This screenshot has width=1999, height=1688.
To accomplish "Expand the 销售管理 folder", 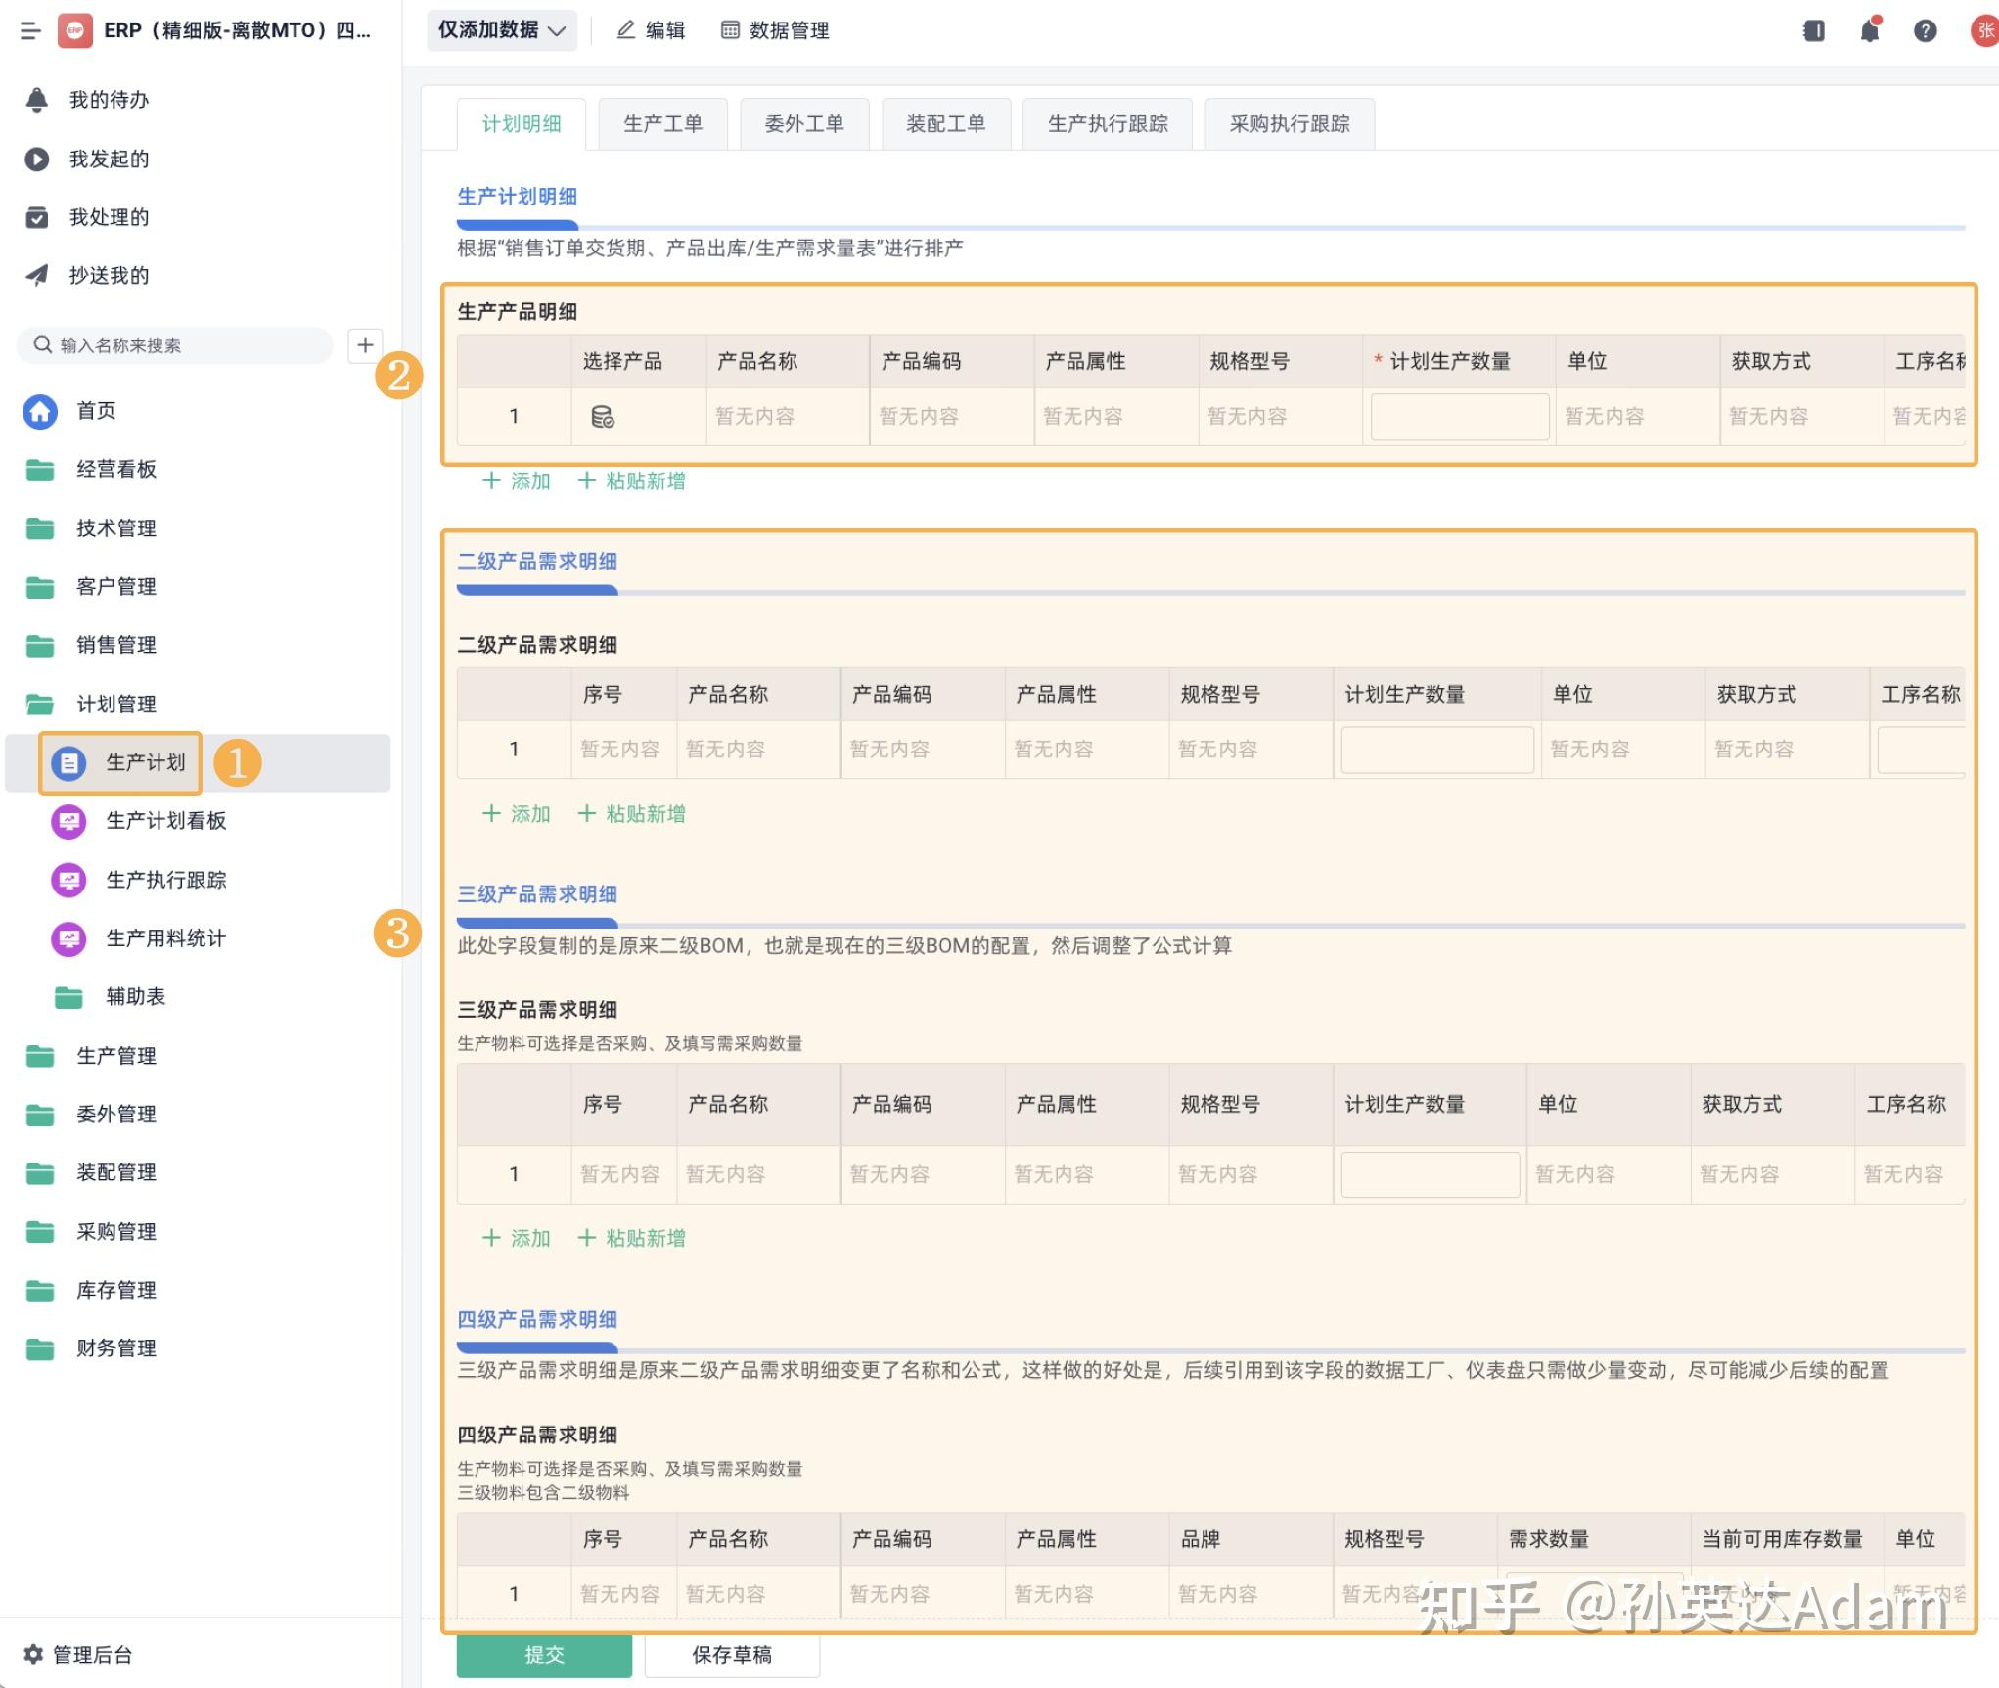I will [x=114, y=645].
